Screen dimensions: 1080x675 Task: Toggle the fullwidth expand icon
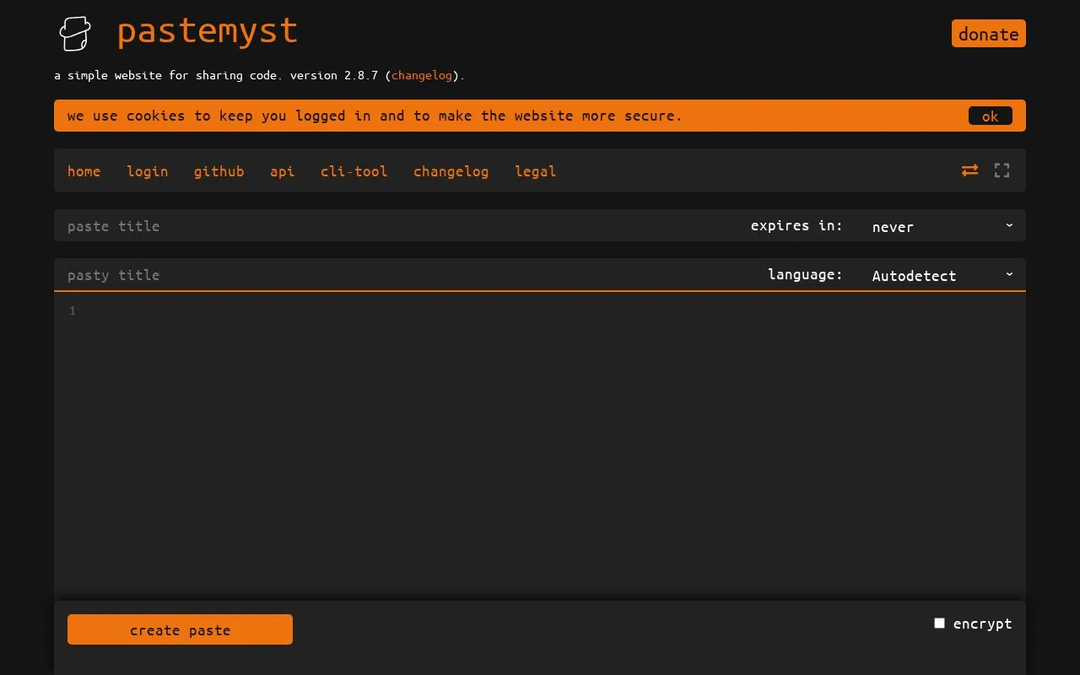click(x=1002, y=170)
